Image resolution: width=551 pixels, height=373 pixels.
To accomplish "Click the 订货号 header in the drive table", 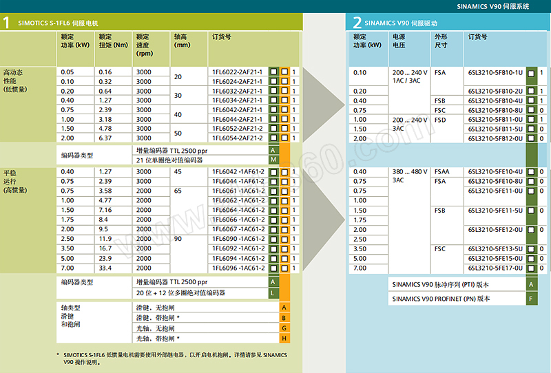I will click(x=477, y=36).
